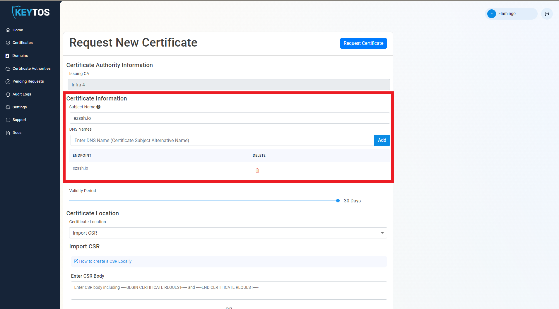Click the Certificate Authority Information heading

coord(110,65)
